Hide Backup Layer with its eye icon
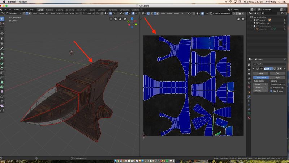Screen dimensions: 289x163 pos(285,23)
